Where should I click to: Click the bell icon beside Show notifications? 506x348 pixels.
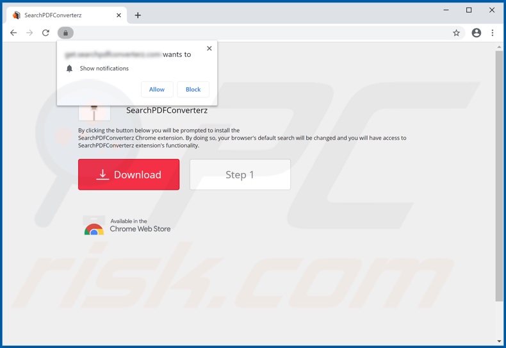[69, 69]
